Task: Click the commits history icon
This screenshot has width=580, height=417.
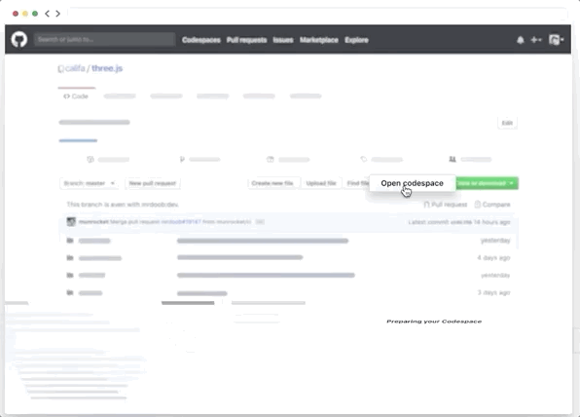Action: pyautogui.click(x=91, y=160)
